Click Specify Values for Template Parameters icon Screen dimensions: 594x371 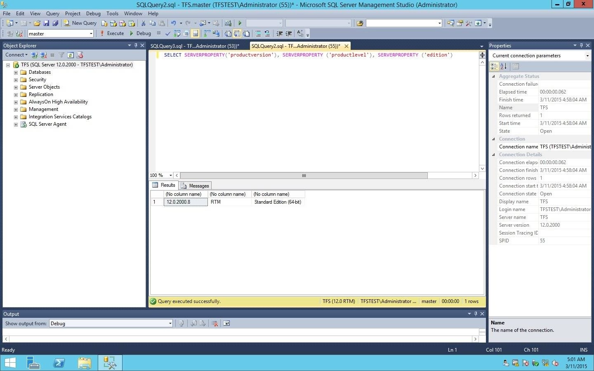coord(300,33)
